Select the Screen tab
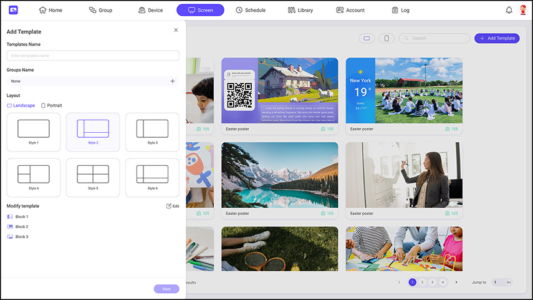Screen dimensions: 533x300 [x=200, y=10]
